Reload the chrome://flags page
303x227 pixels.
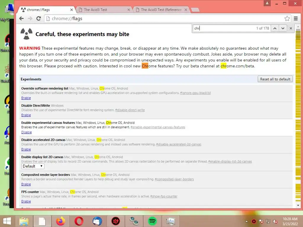(x=39, y=19)
